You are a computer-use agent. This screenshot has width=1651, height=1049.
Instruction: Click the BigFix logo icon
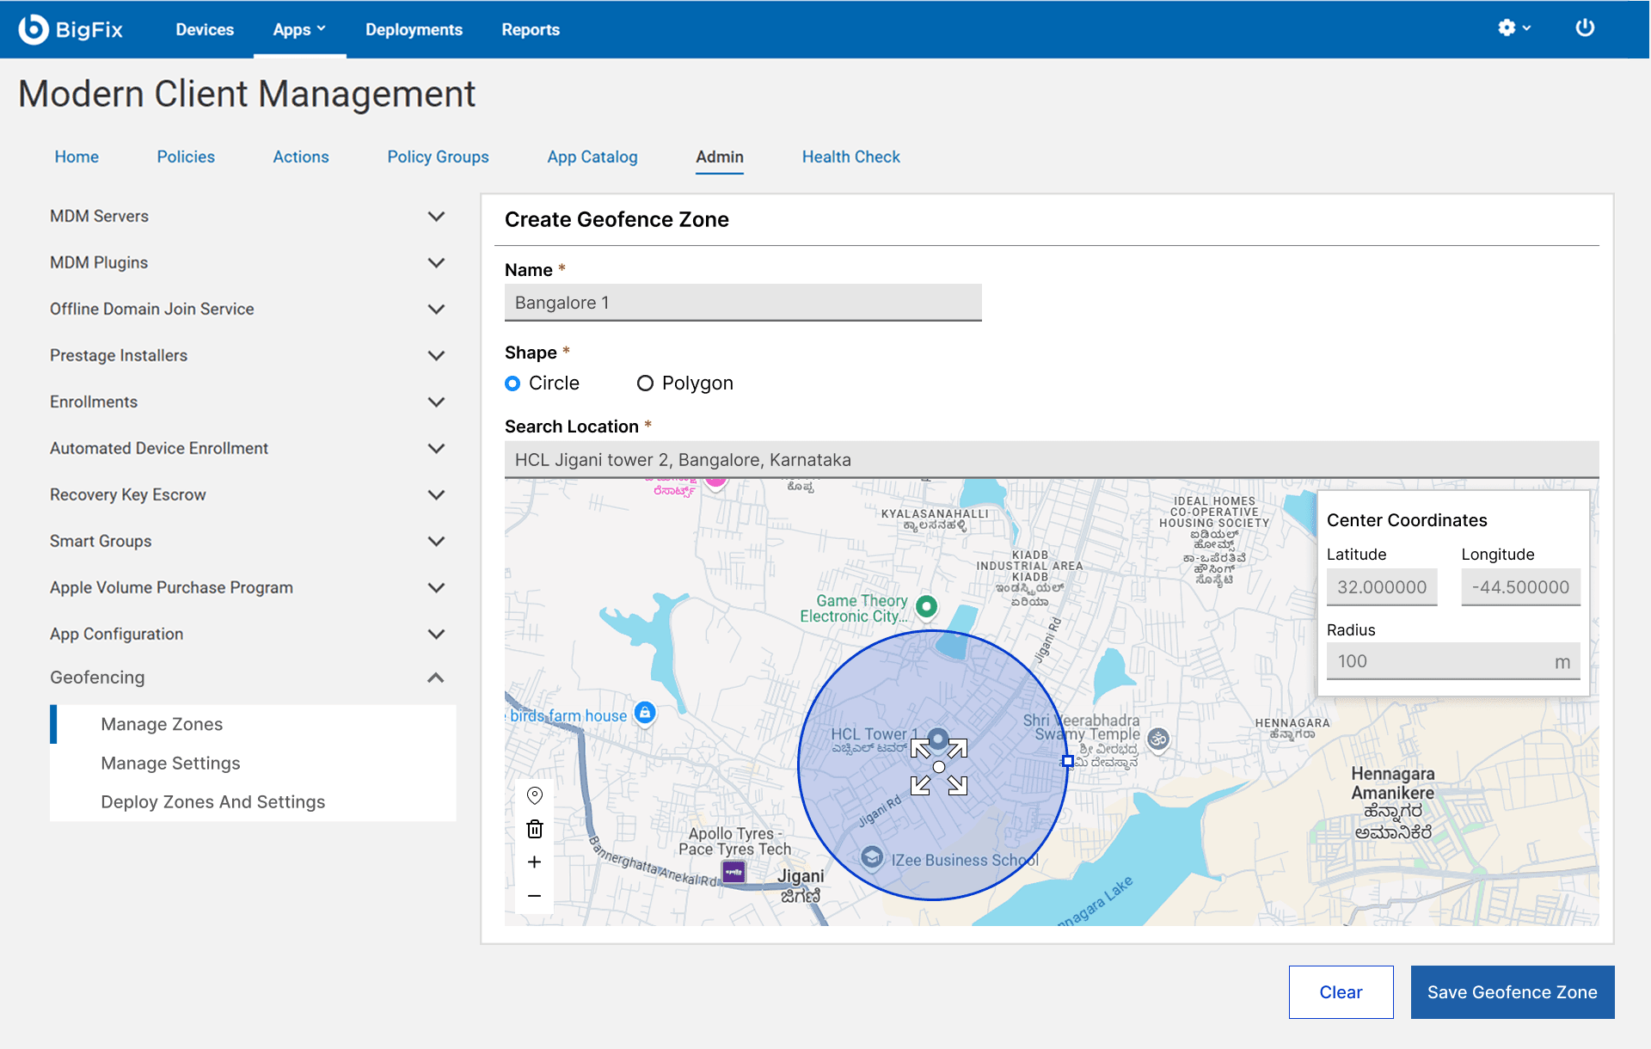pyautogui.click(x=33, y=29)
